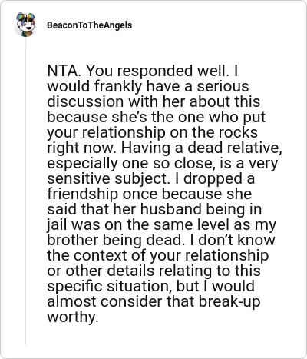Viewport: 307px width, 359px height.
Task: Visit the BeaconToTheAngels username profile link
Action: coord(90,25)
